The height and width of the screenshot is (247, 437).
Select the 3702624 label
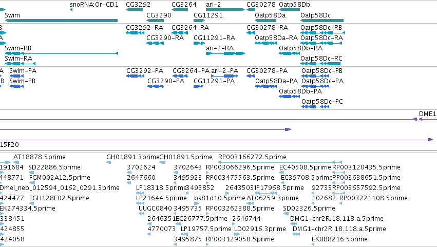tap(141, 167)
